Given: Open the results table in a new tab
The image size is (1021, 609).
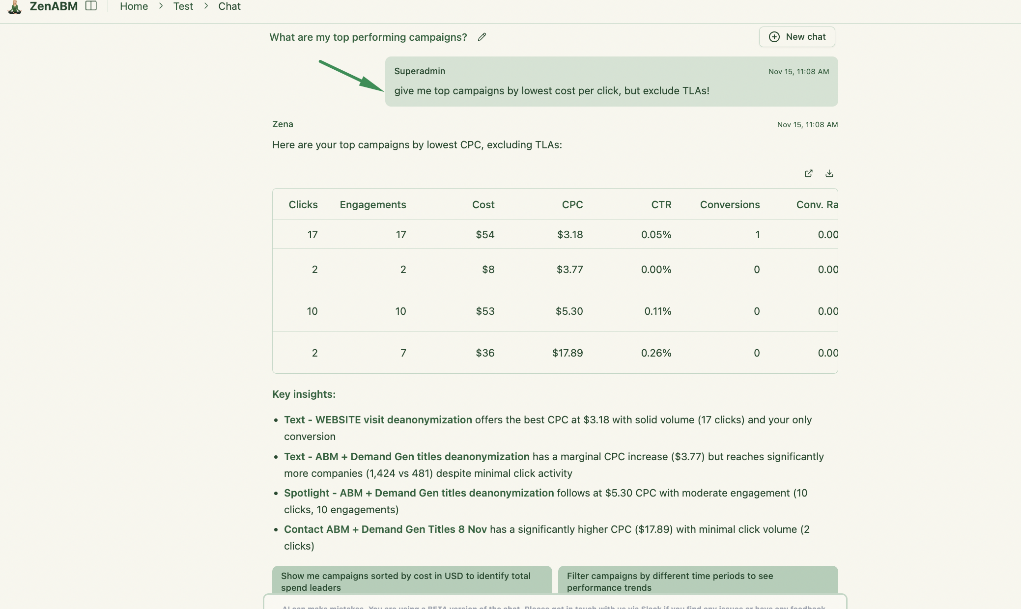Looking at the screenshot, I should [809, 173].
